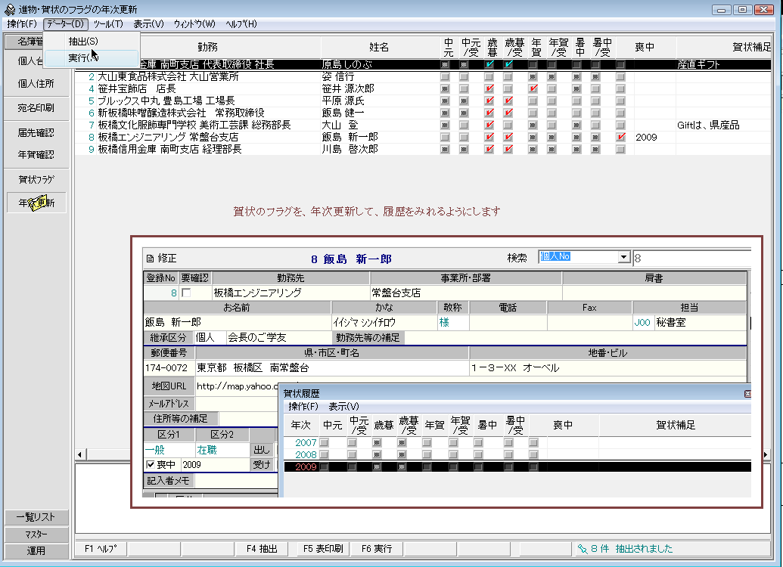Open 表示(V) menu in 賀状履歴 window
This screenshot has width=783, height=567.
coord(343,406)
